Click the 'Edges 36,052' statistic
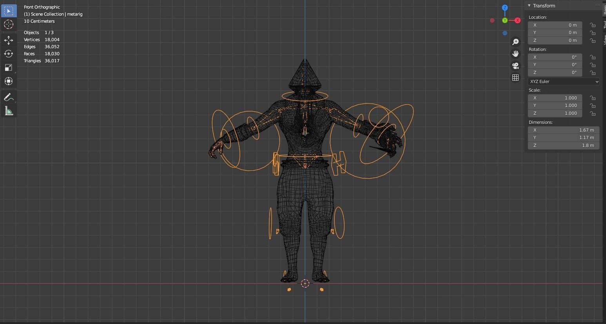 pos(42,47)
